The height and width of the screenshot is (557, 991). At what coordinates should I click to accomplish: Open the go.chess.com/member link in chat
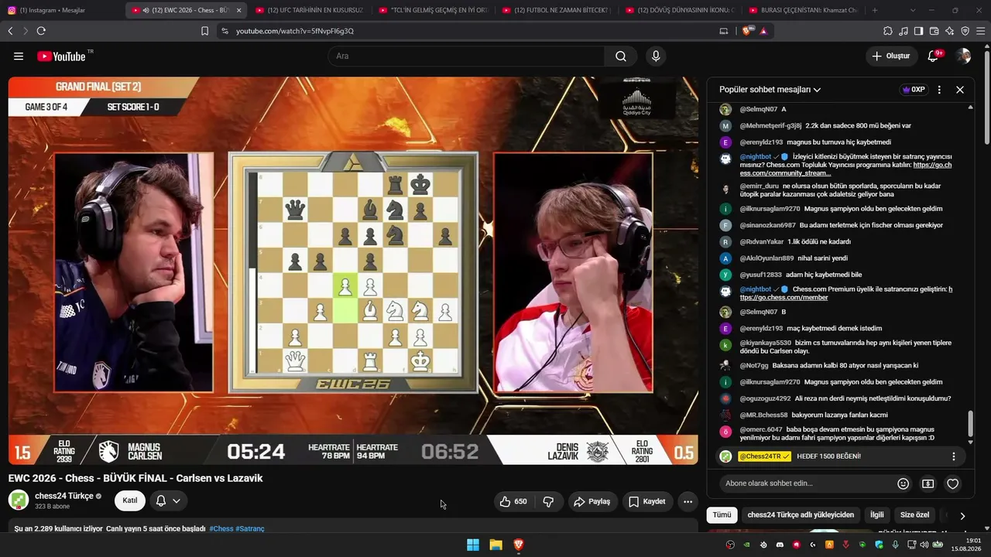coord(846,293)
